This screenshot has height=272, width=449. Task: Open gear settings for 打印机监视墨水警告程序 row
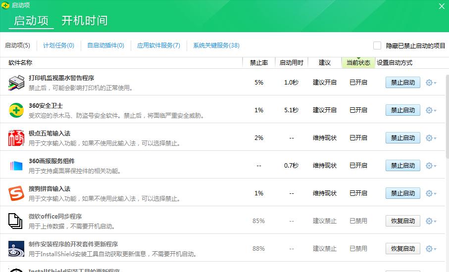tap(431, 83)
